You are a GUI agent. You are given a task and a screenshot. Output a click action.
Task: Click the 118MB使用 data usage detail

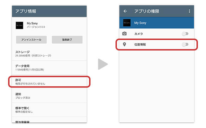point(30,70)
